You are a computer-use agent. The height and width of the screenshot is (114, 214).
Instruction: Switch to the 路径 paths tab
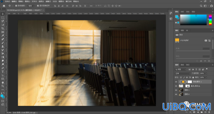coord(188,65)
